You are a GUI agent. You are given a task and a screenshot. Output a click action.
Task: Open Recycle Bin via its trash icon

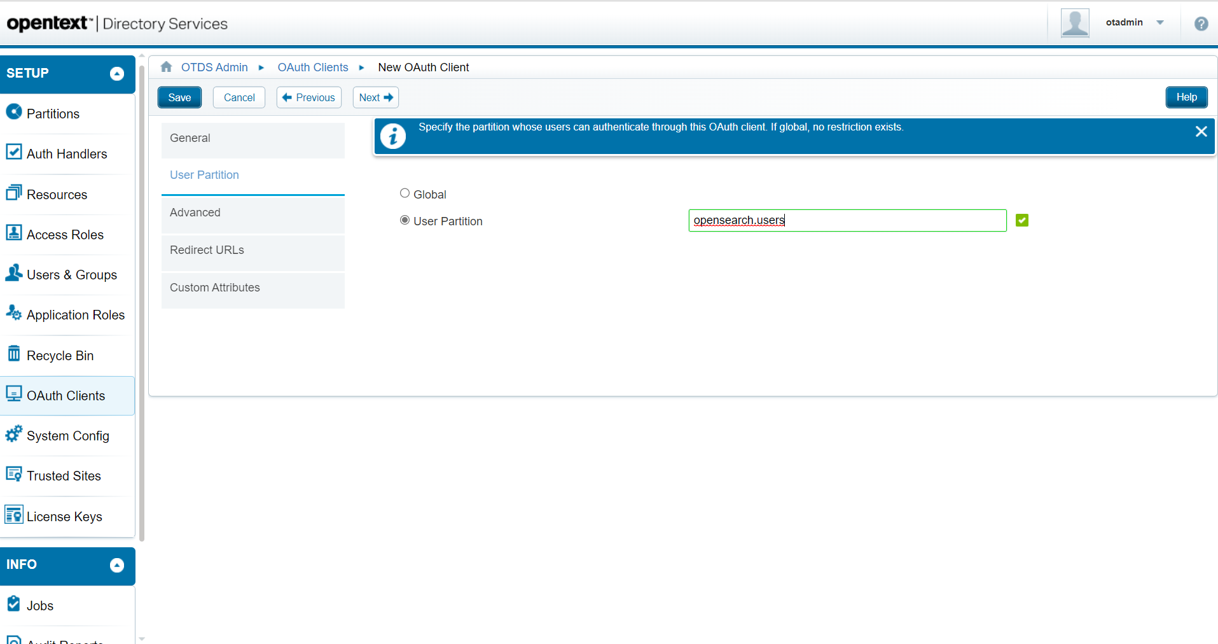tap(14, 353)
